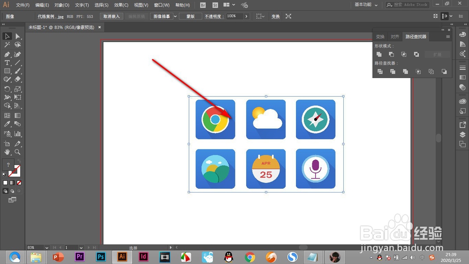Screen dimensions: 469x264
Task: Expand the opacity value arrow
Action: tap(246, 16)
